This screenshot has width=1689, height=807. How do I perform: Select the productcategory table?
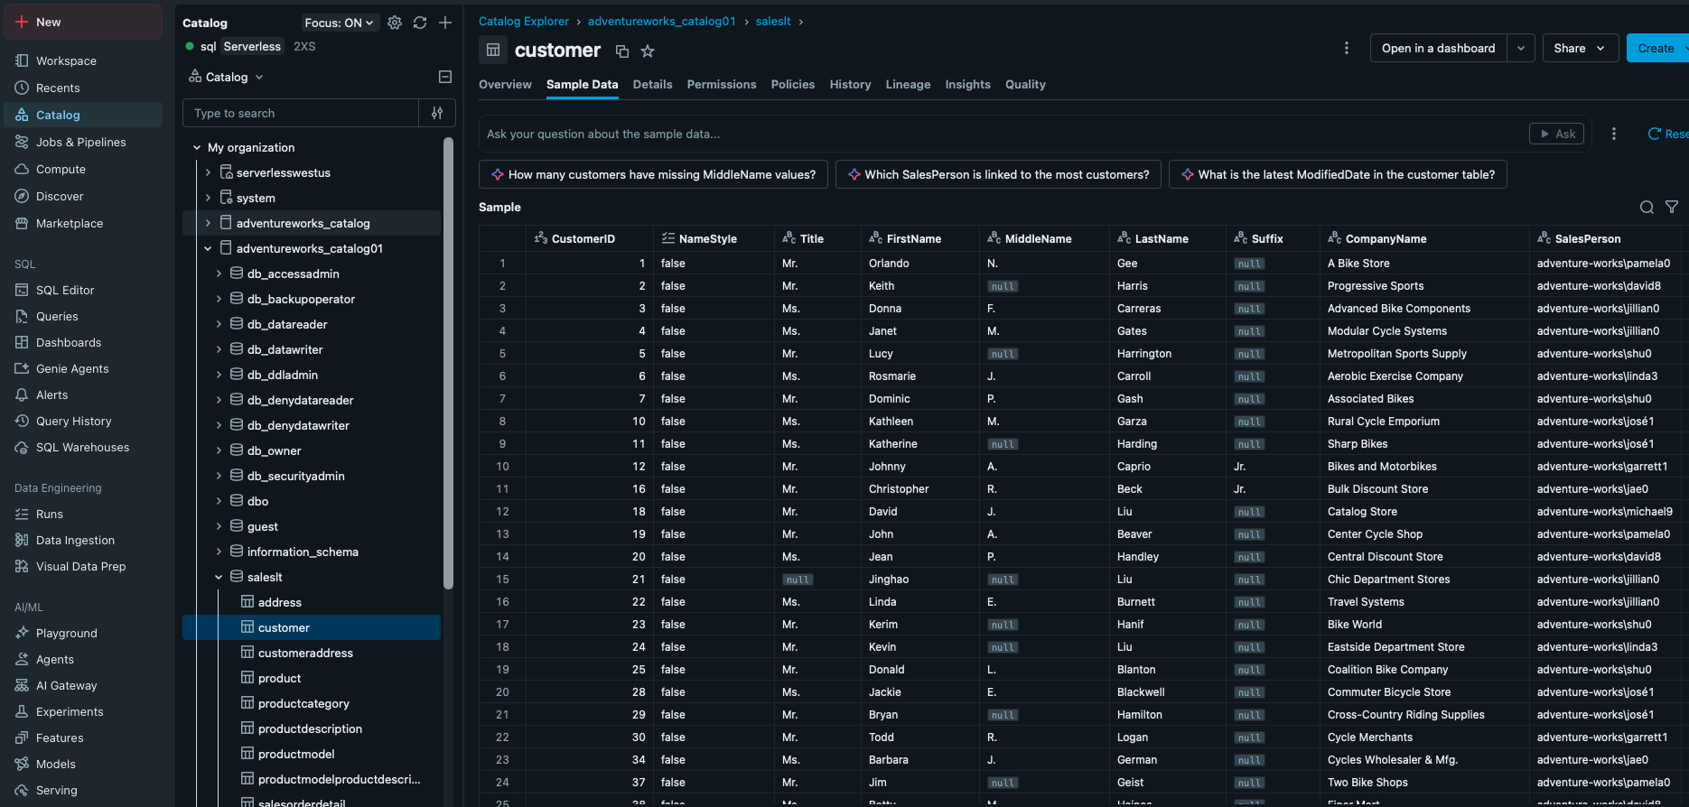(x=303, y=703)
